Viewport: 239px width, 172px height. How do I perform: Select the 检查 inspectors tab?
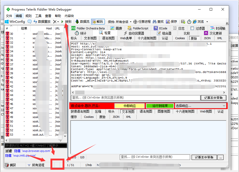105,33
